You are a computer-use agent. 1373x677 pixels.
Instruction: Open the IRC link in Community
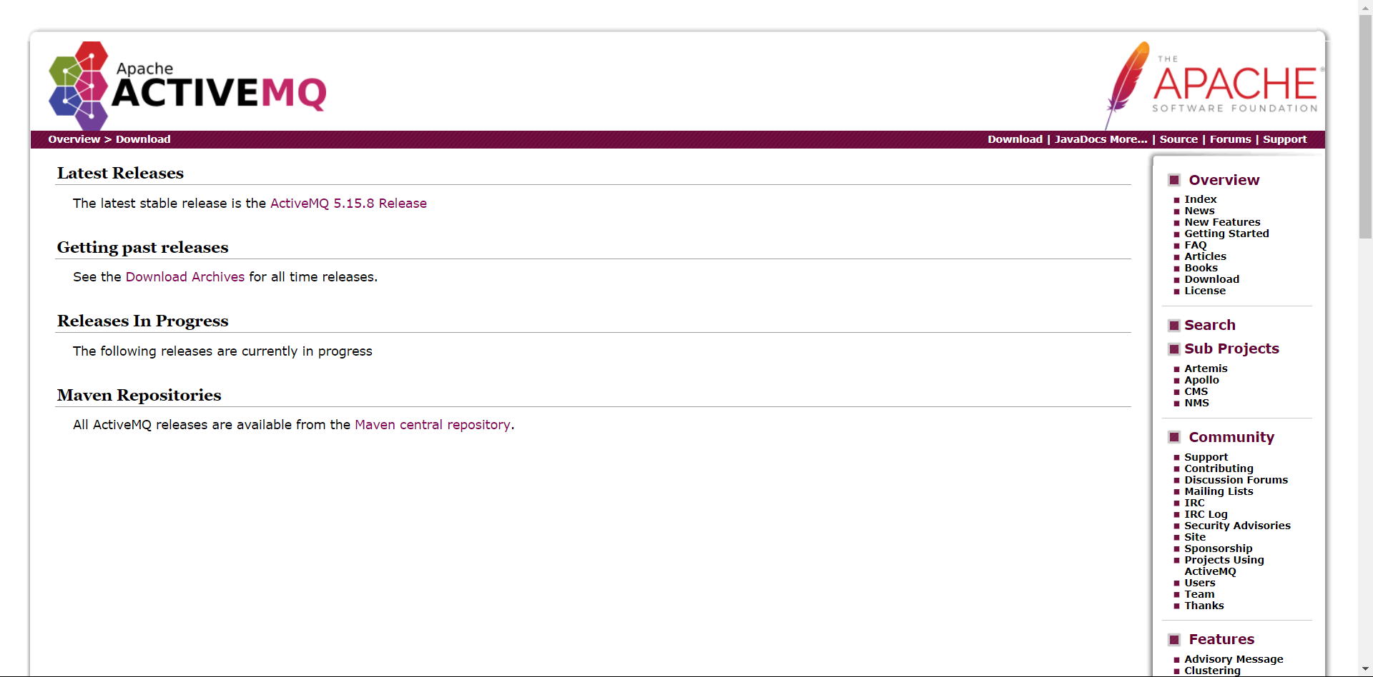[x=1194, y=503]
